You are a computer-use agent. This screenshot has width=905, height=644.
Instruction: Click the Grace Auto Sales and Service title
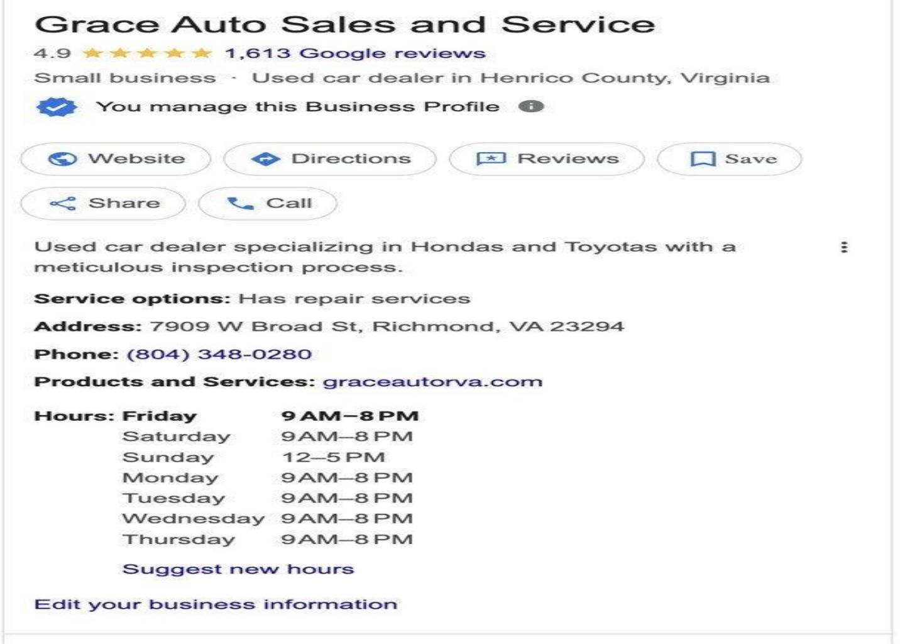pos(345,25)
